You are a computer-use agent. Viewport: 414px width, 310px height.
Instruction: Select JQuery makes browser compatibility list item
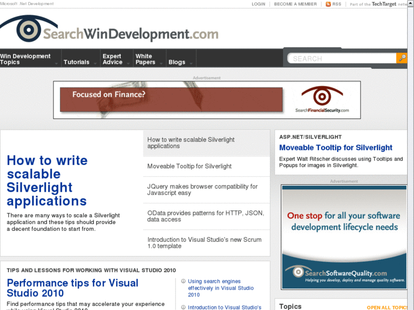[207, 189]
